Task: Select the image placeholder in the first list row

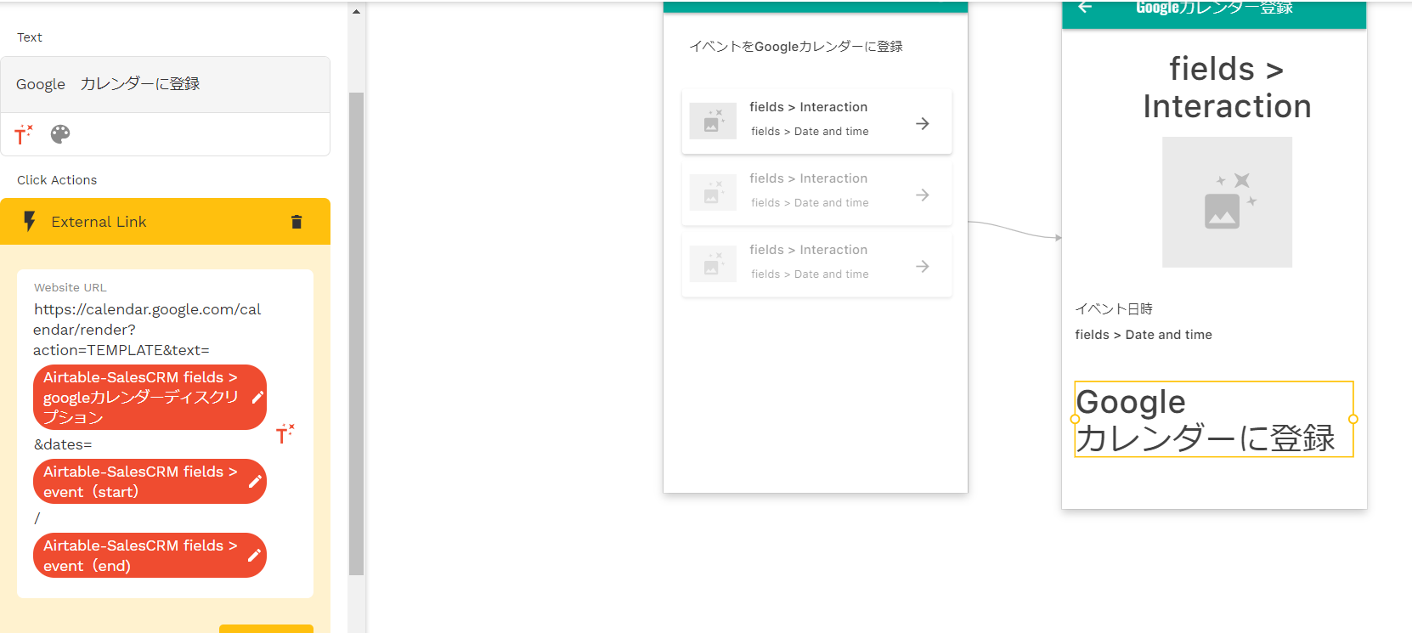Action: coord(713,122)
